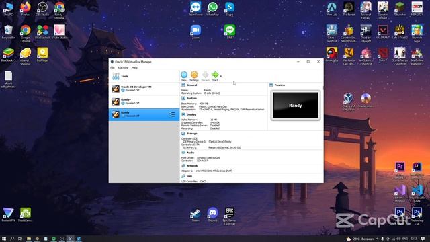Click the taskbar Search magnifier

[12, 239]
